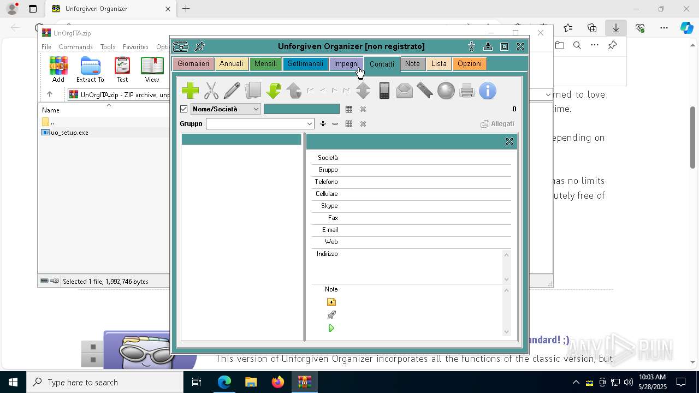Image resolution: width=699 pixels, height=393 pixels.
Task: Click the minus icon next to Gruppo
Action: pos(335,124)
